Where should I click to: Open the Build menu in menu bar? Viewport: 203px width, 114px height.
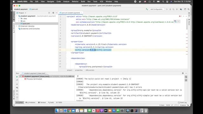[83, 2]
